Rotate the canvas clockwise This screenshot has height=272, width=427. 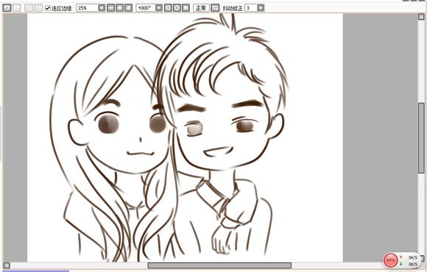177,8
